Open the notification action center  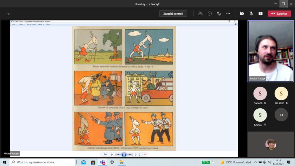(x=289, y=162)
